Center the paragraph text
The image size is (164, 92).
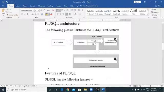[x=60, y=14]
